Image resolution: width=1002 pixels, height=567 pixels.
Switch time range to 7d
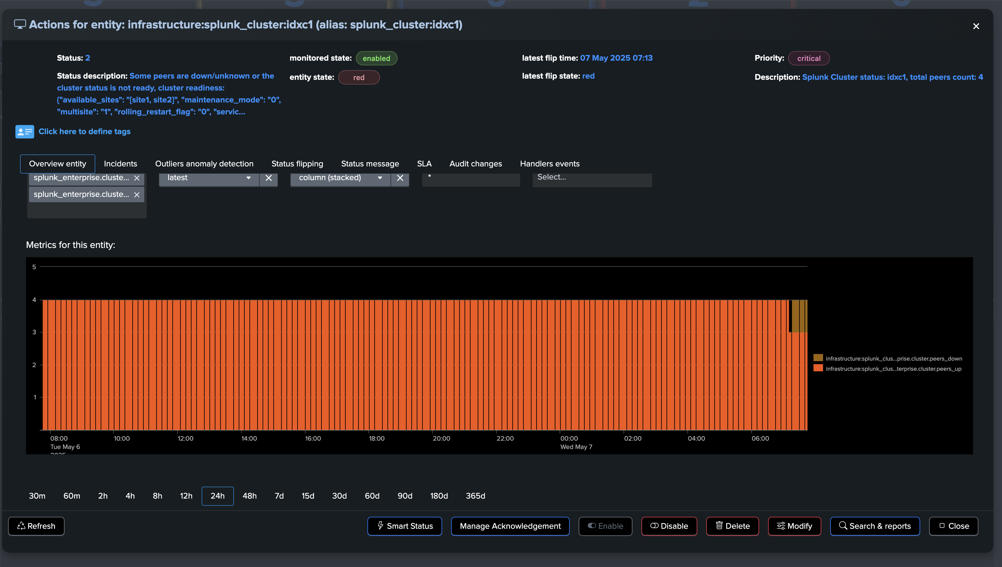click(x=279, y=496)
